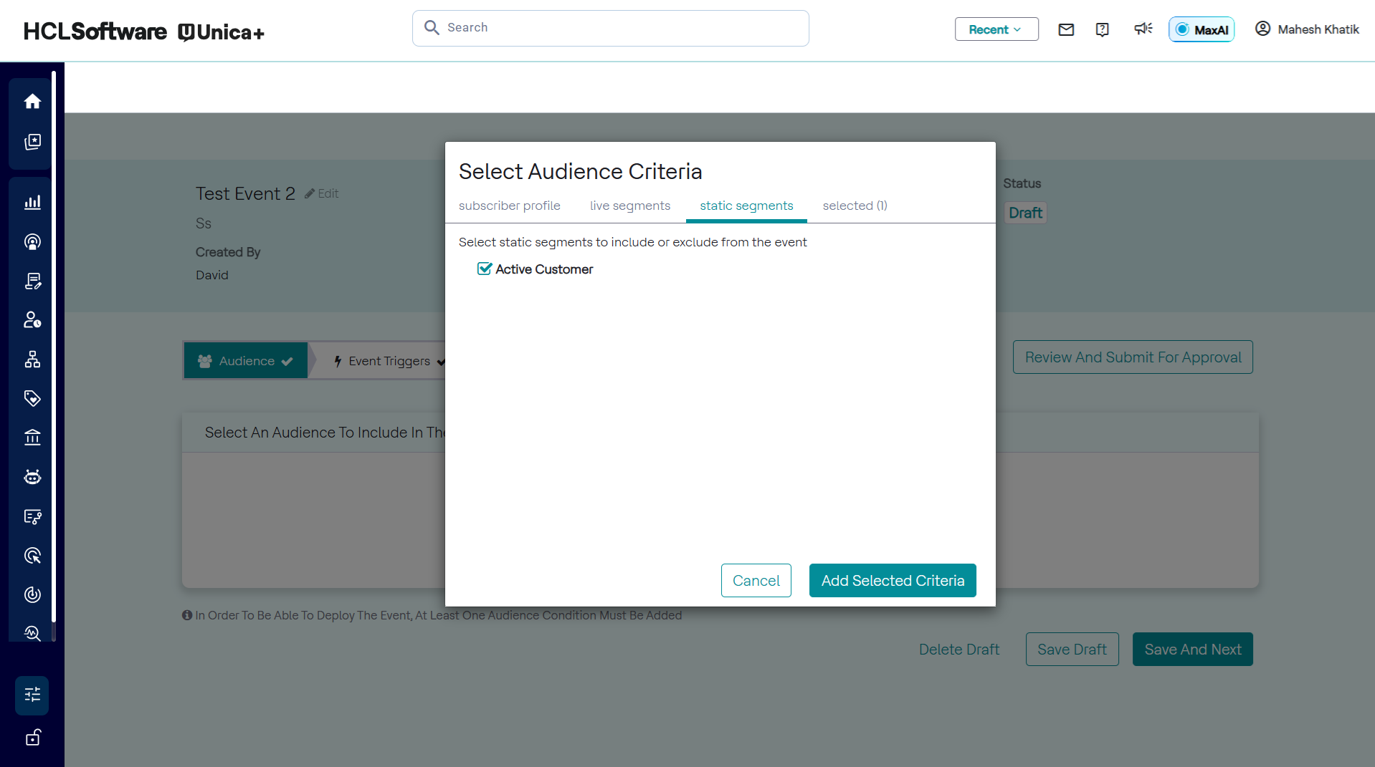The image size is (1375, 767).
Task: Click the unlock padlock sidebar icon
Action: point(32,738)
